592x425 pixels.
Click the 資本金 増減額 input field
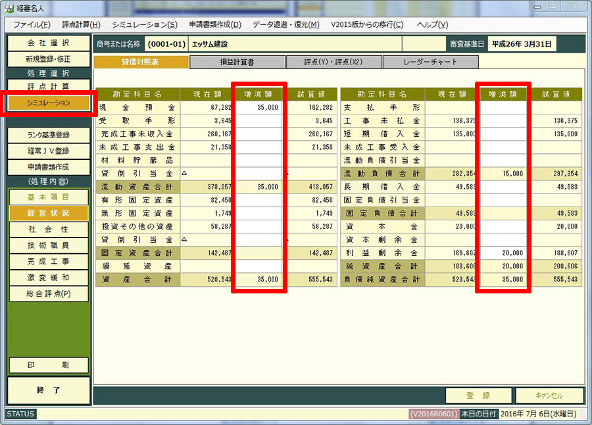(503, 227)
